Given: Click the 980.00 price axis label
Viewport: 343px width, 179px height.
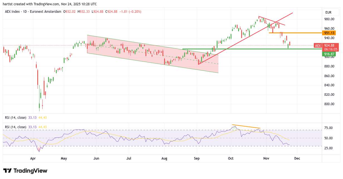Looking at the screenshot, I should (x=329, y=19).
